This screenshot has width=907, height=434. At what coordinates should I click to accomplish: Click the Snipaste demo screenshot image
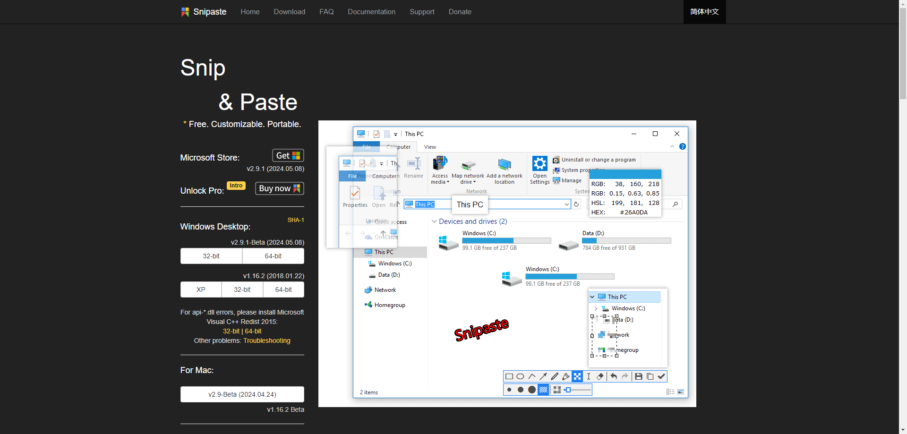(x=507, y=264)
